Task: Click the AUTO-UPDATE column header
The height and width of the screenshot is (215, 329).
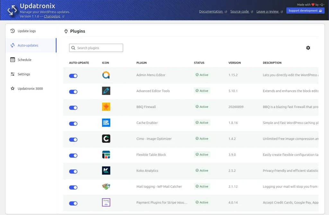Action: (79, 63)
